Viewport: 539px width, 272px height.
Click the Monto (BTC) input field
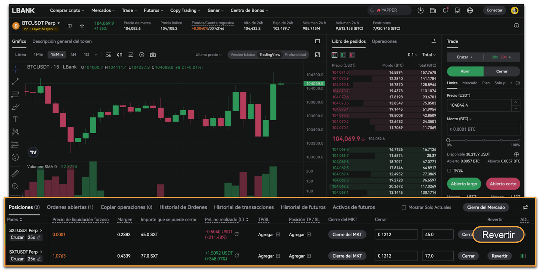(x=483, y=129)
